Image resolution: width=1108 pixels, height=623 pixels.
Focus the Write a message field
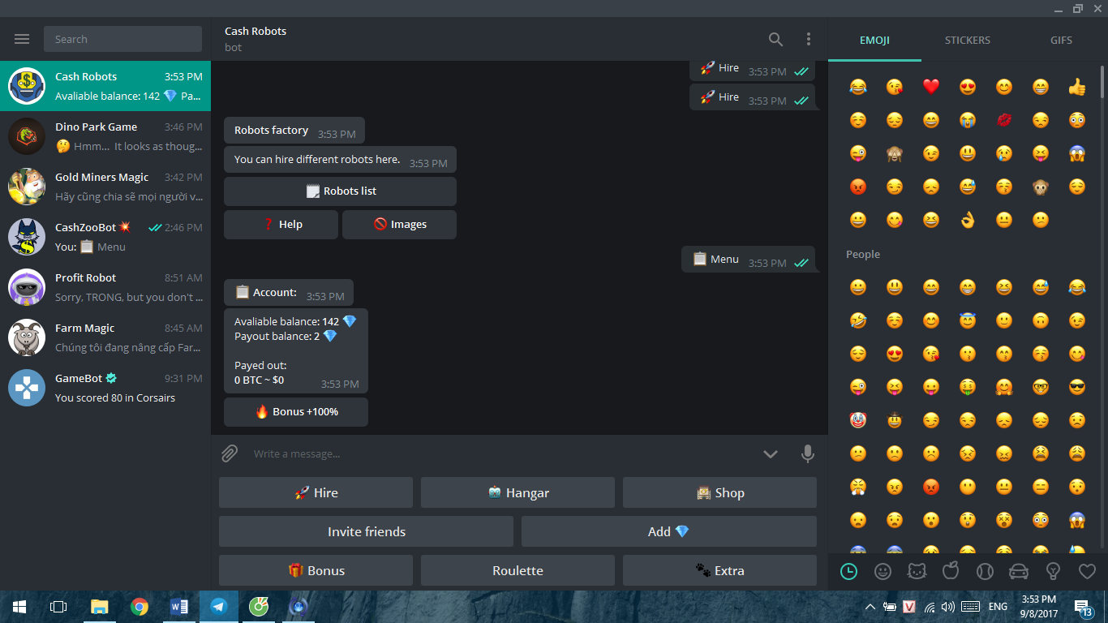pyautogui.click(x=503, y=453)
